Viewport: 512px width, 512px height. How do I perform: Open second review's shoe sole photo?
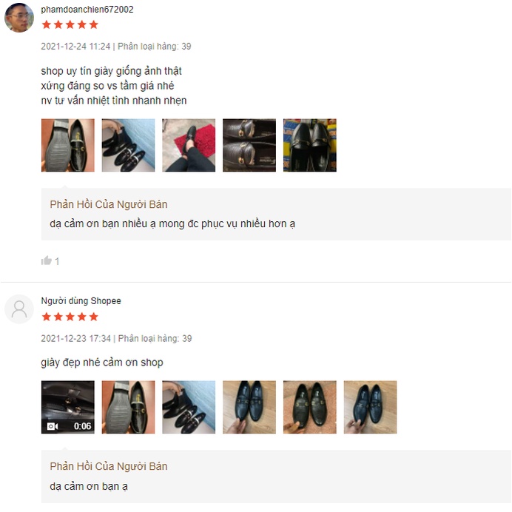128,407
